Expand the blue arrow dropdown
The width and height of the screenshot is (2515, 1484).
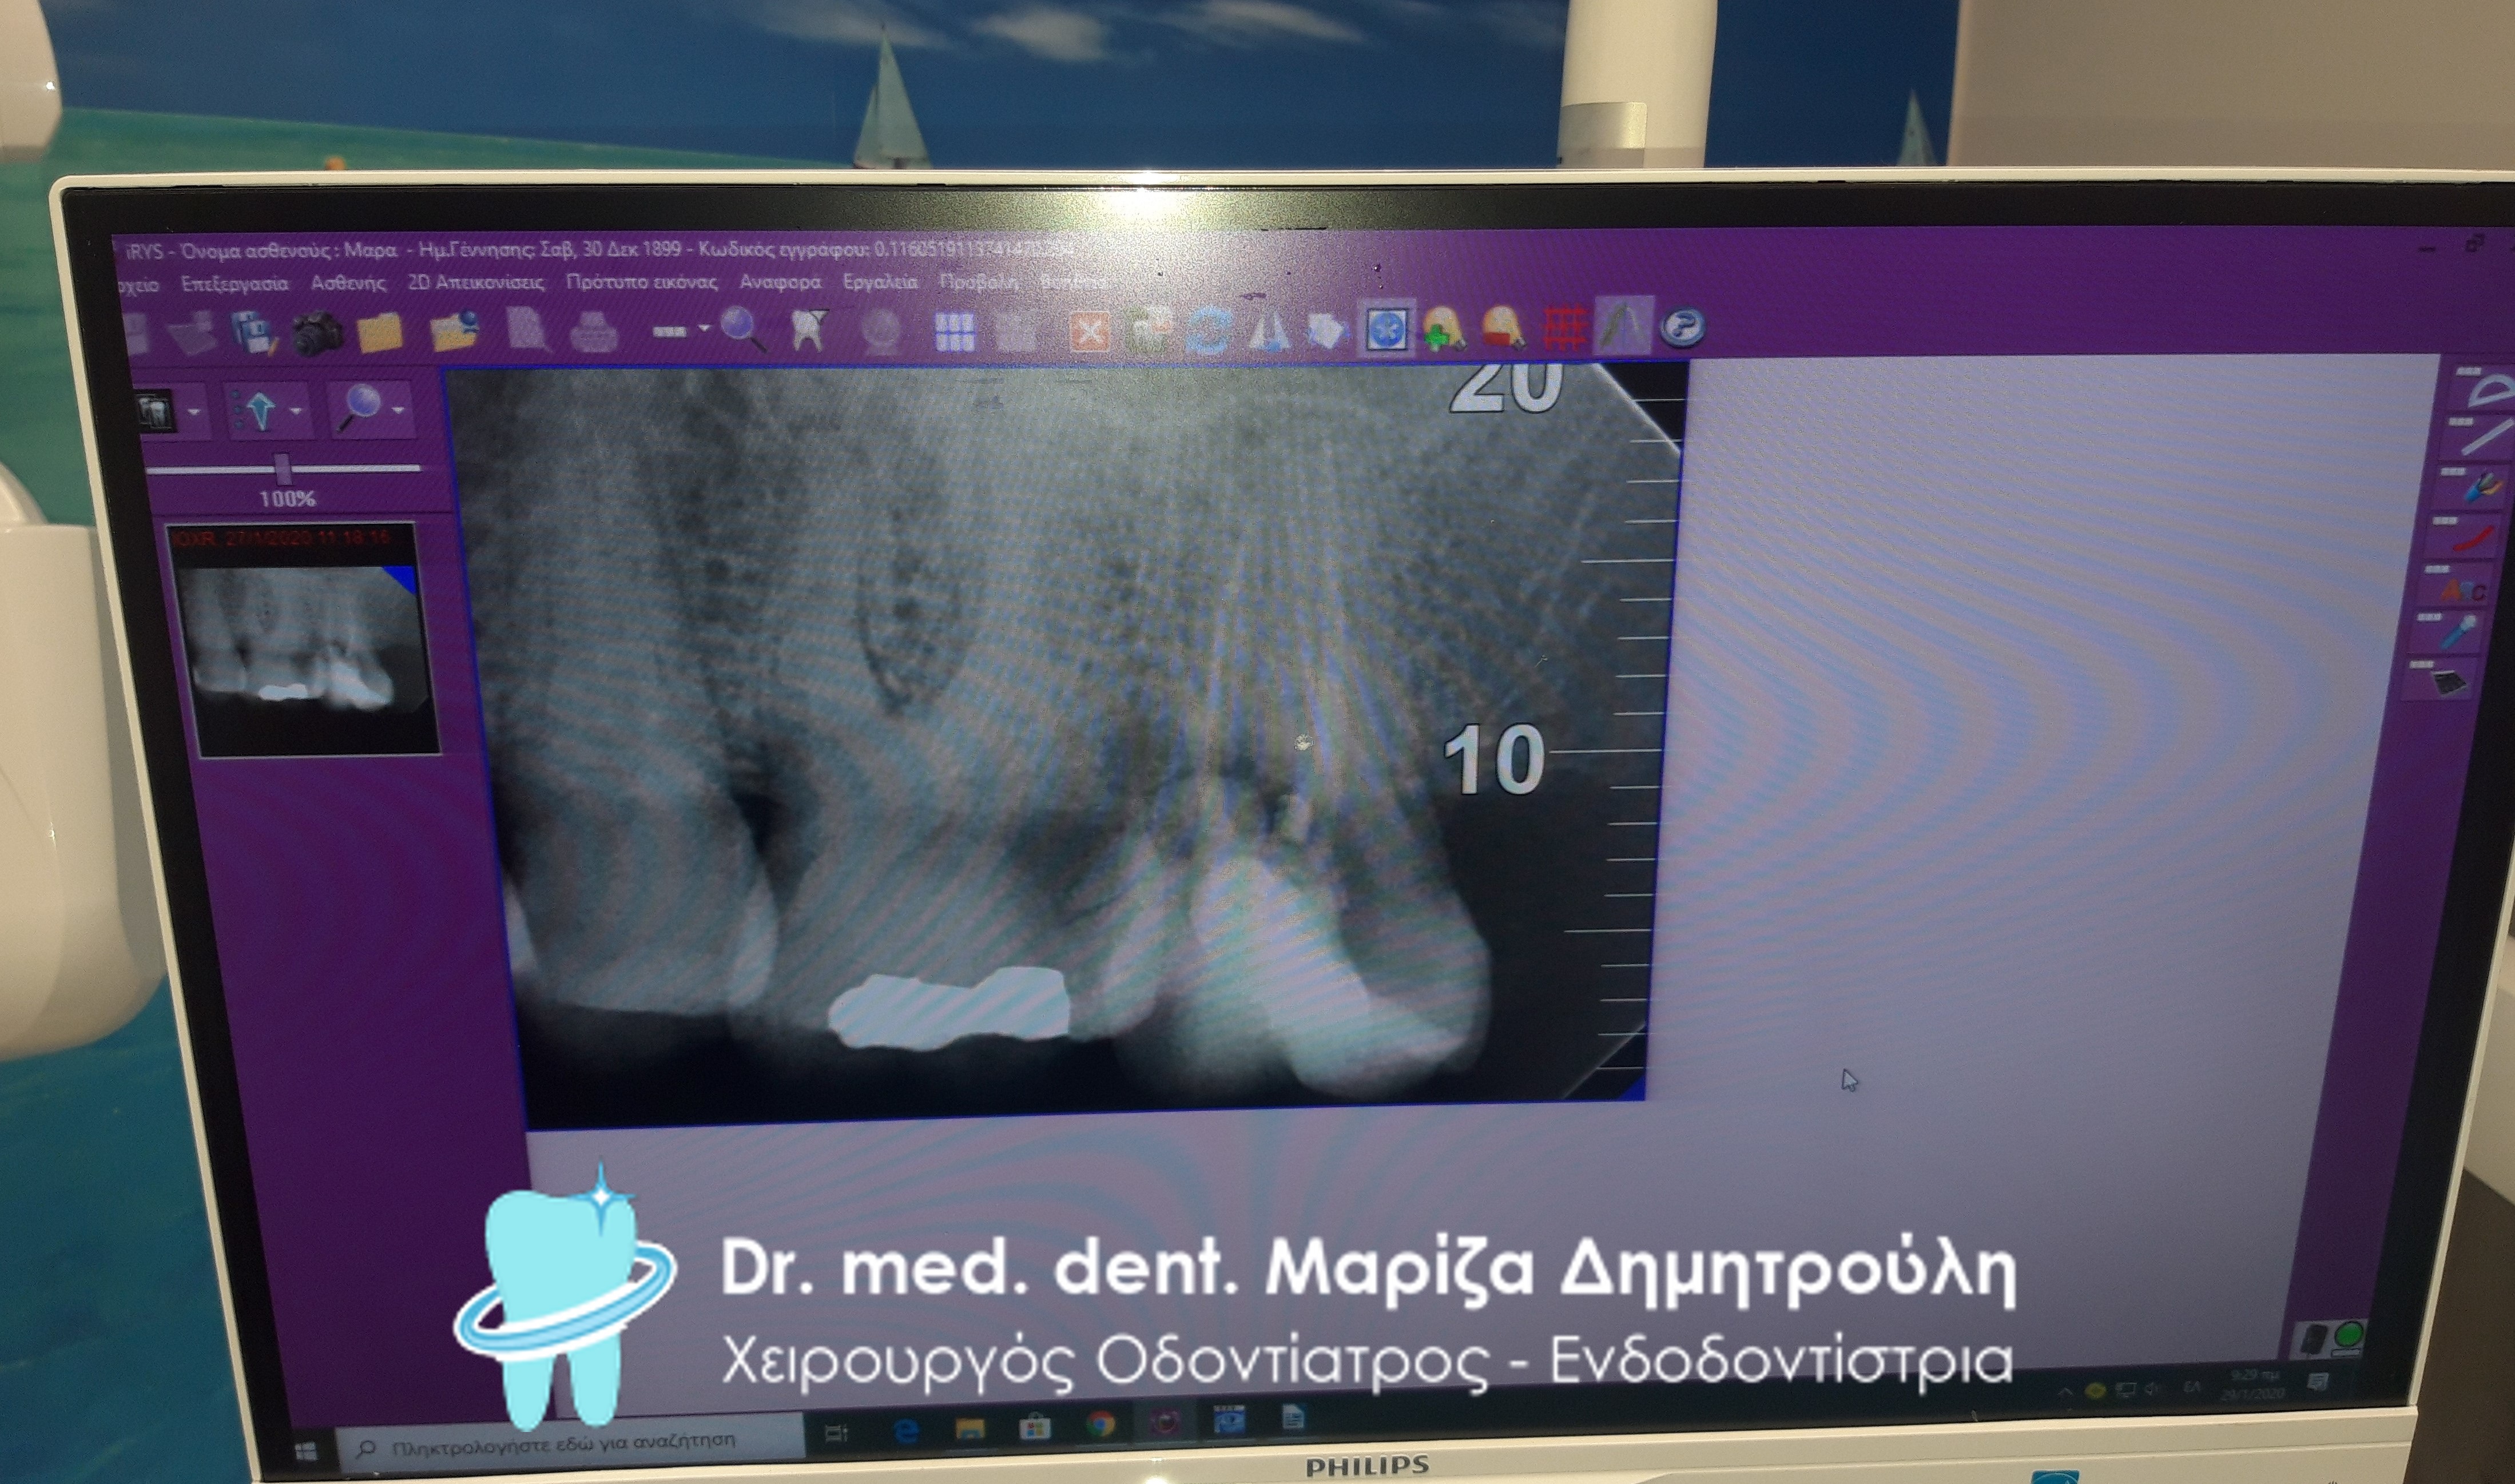coord(296,411)
